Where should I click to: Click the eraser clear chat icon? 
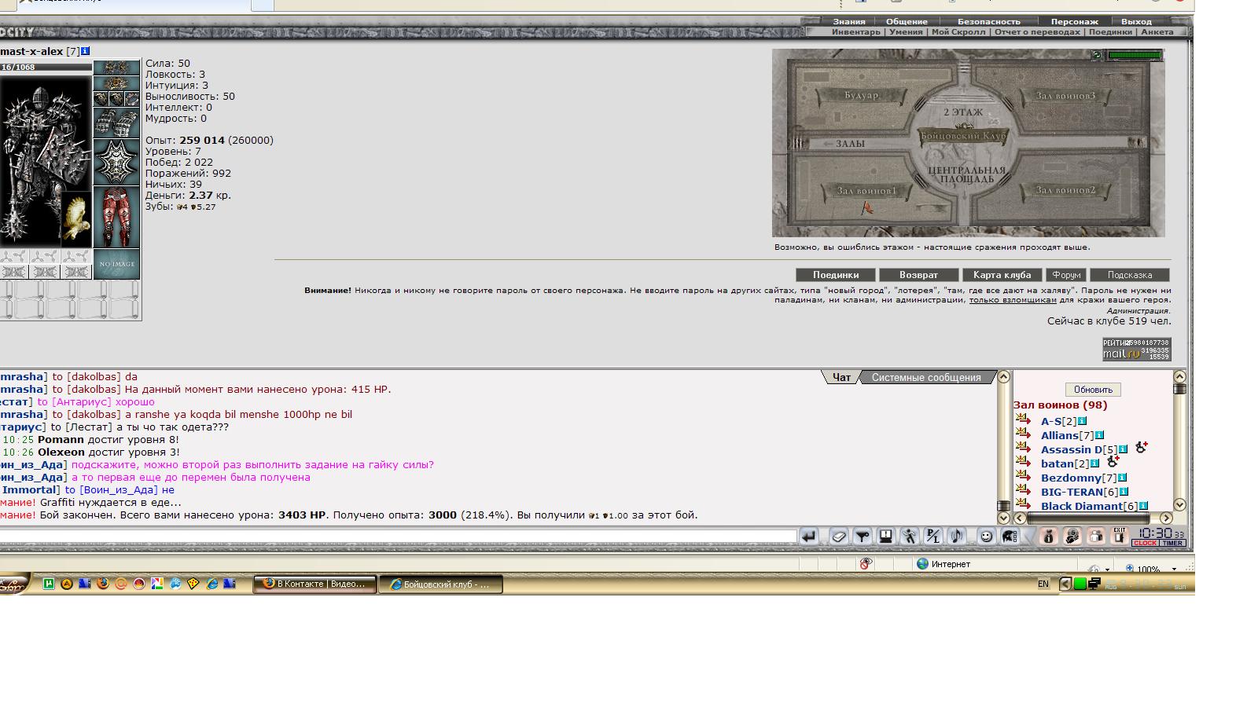tap(838, 537)
